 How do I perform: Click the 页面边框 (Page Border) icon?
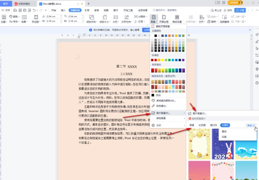[164, 18]
